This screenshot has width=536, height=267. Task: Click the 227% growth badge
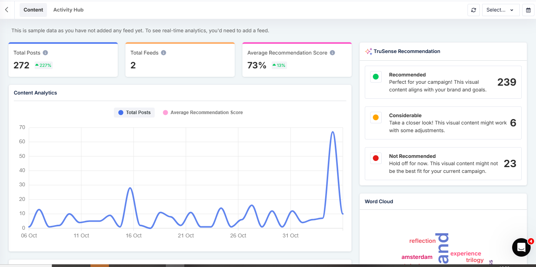[43, 65]
